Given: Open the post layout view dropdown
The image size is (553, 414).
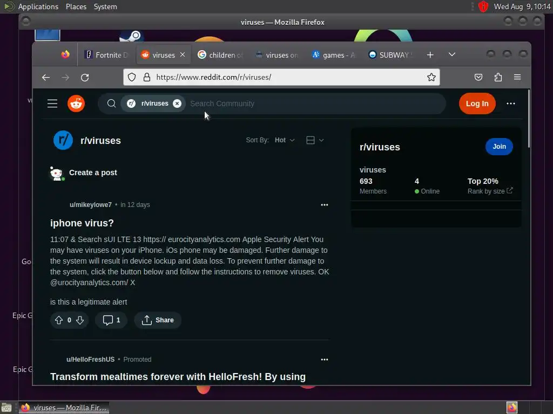Looking at the screenshot, I should point(315,140).
